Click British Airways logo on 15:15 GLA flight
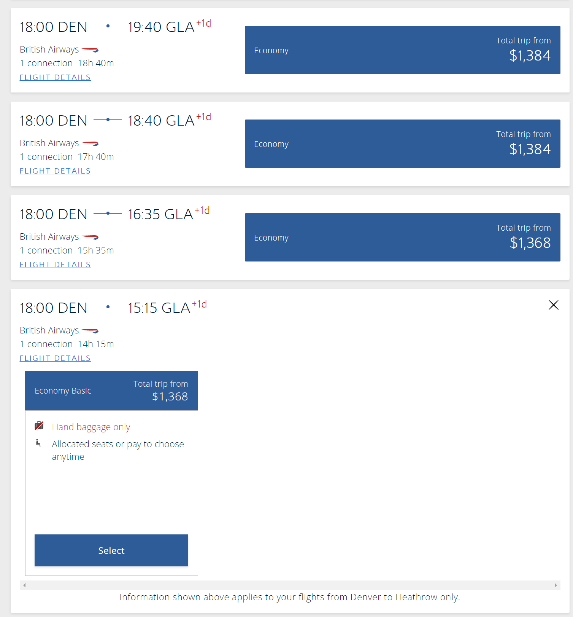 coord(90,330)
